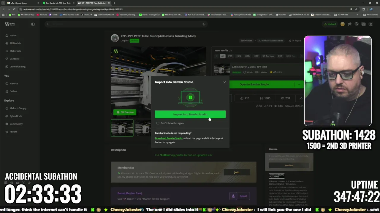
Task: Close the Import into Bambu Studio dialog
Action: [224, 82]
